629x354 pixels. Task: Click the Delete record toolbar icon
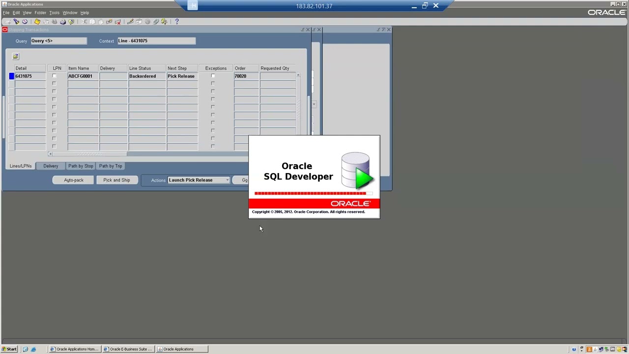coord(117,22)
